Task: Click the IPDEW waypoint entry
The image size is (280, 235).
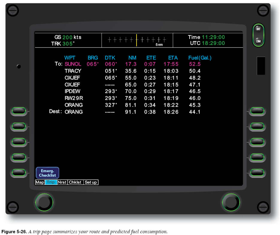Action: point(72,91)
